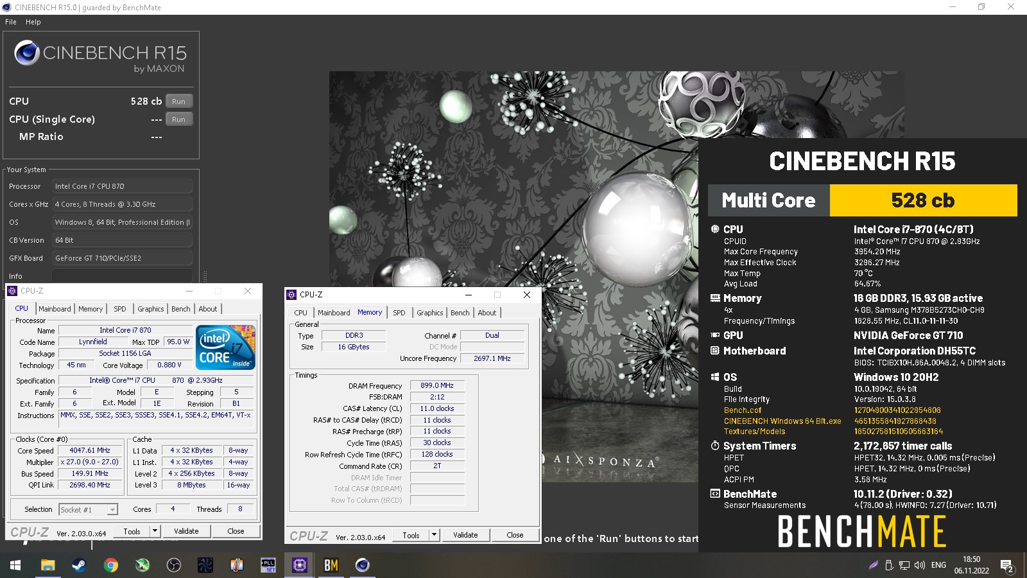Click the Command Rate value 2T
Image resolution: width=1027 pixels, height=578 pixels.
pyautogui.click(x=437, y=466)
